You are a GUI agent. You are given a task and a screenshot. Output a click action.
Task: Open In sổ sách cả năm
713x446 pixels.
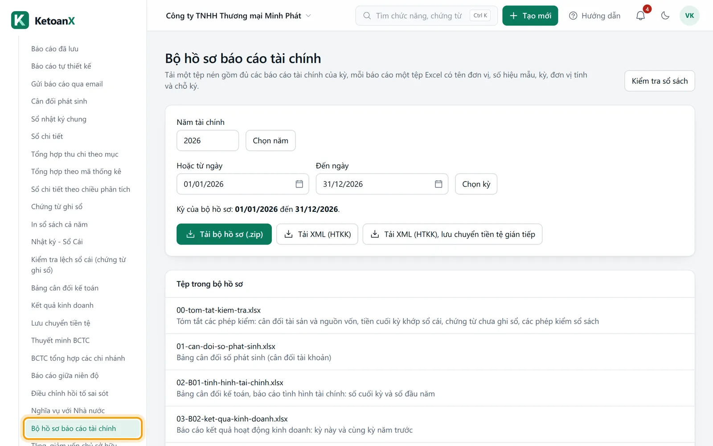pyautogui.click(x=59, y=224)
